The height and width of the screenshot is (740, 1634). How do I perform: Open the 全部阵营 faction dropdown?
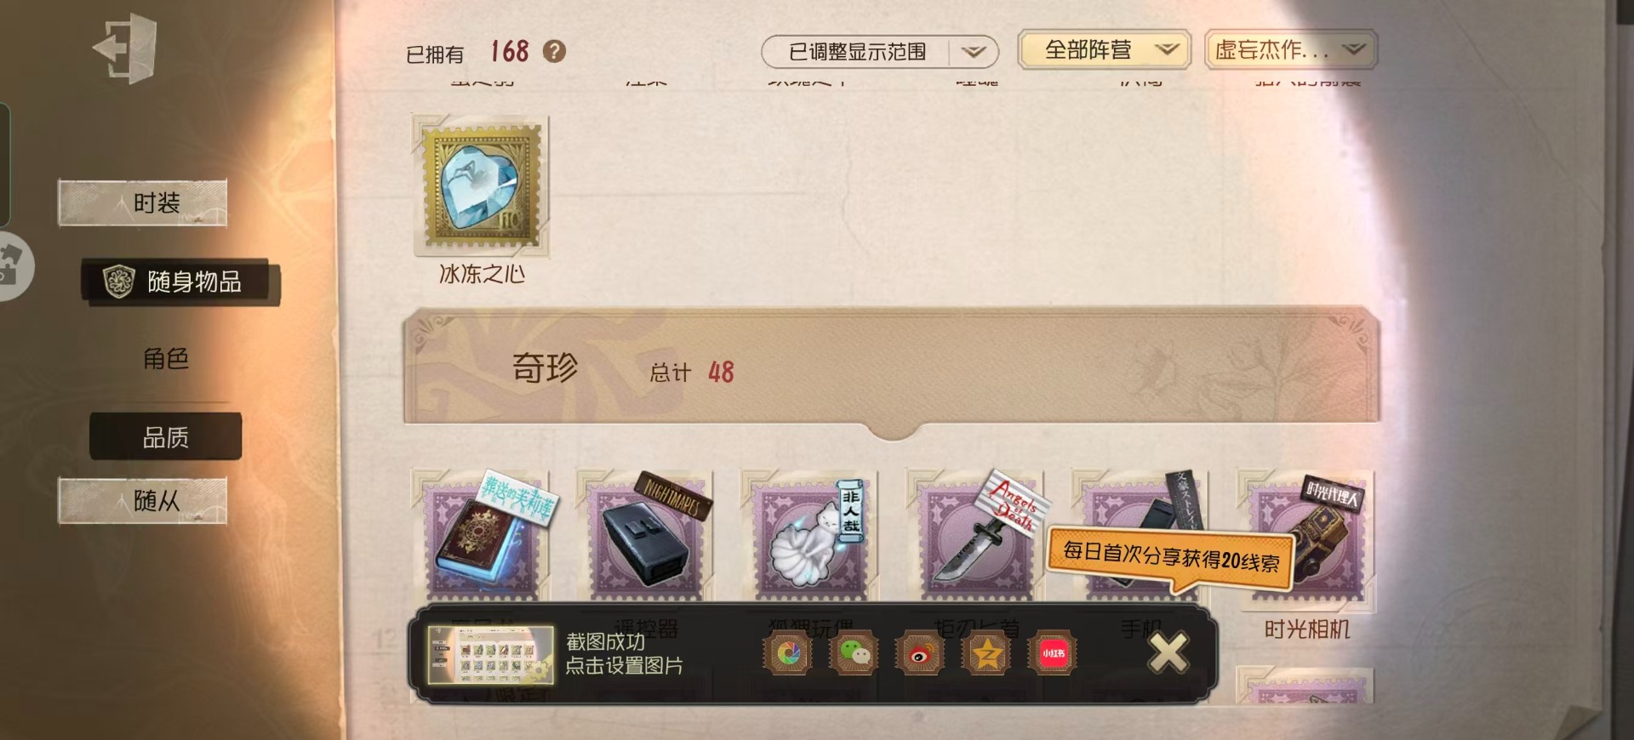coord(1105,49)
